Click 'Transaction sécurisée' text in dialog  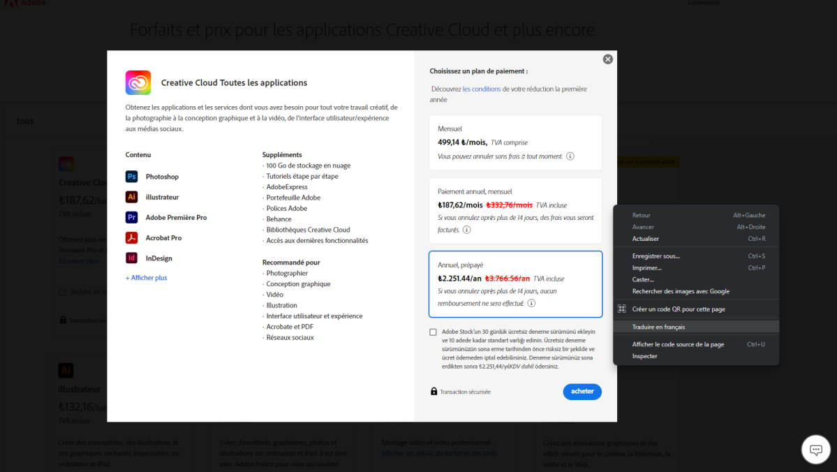click(x=465, y=392)
